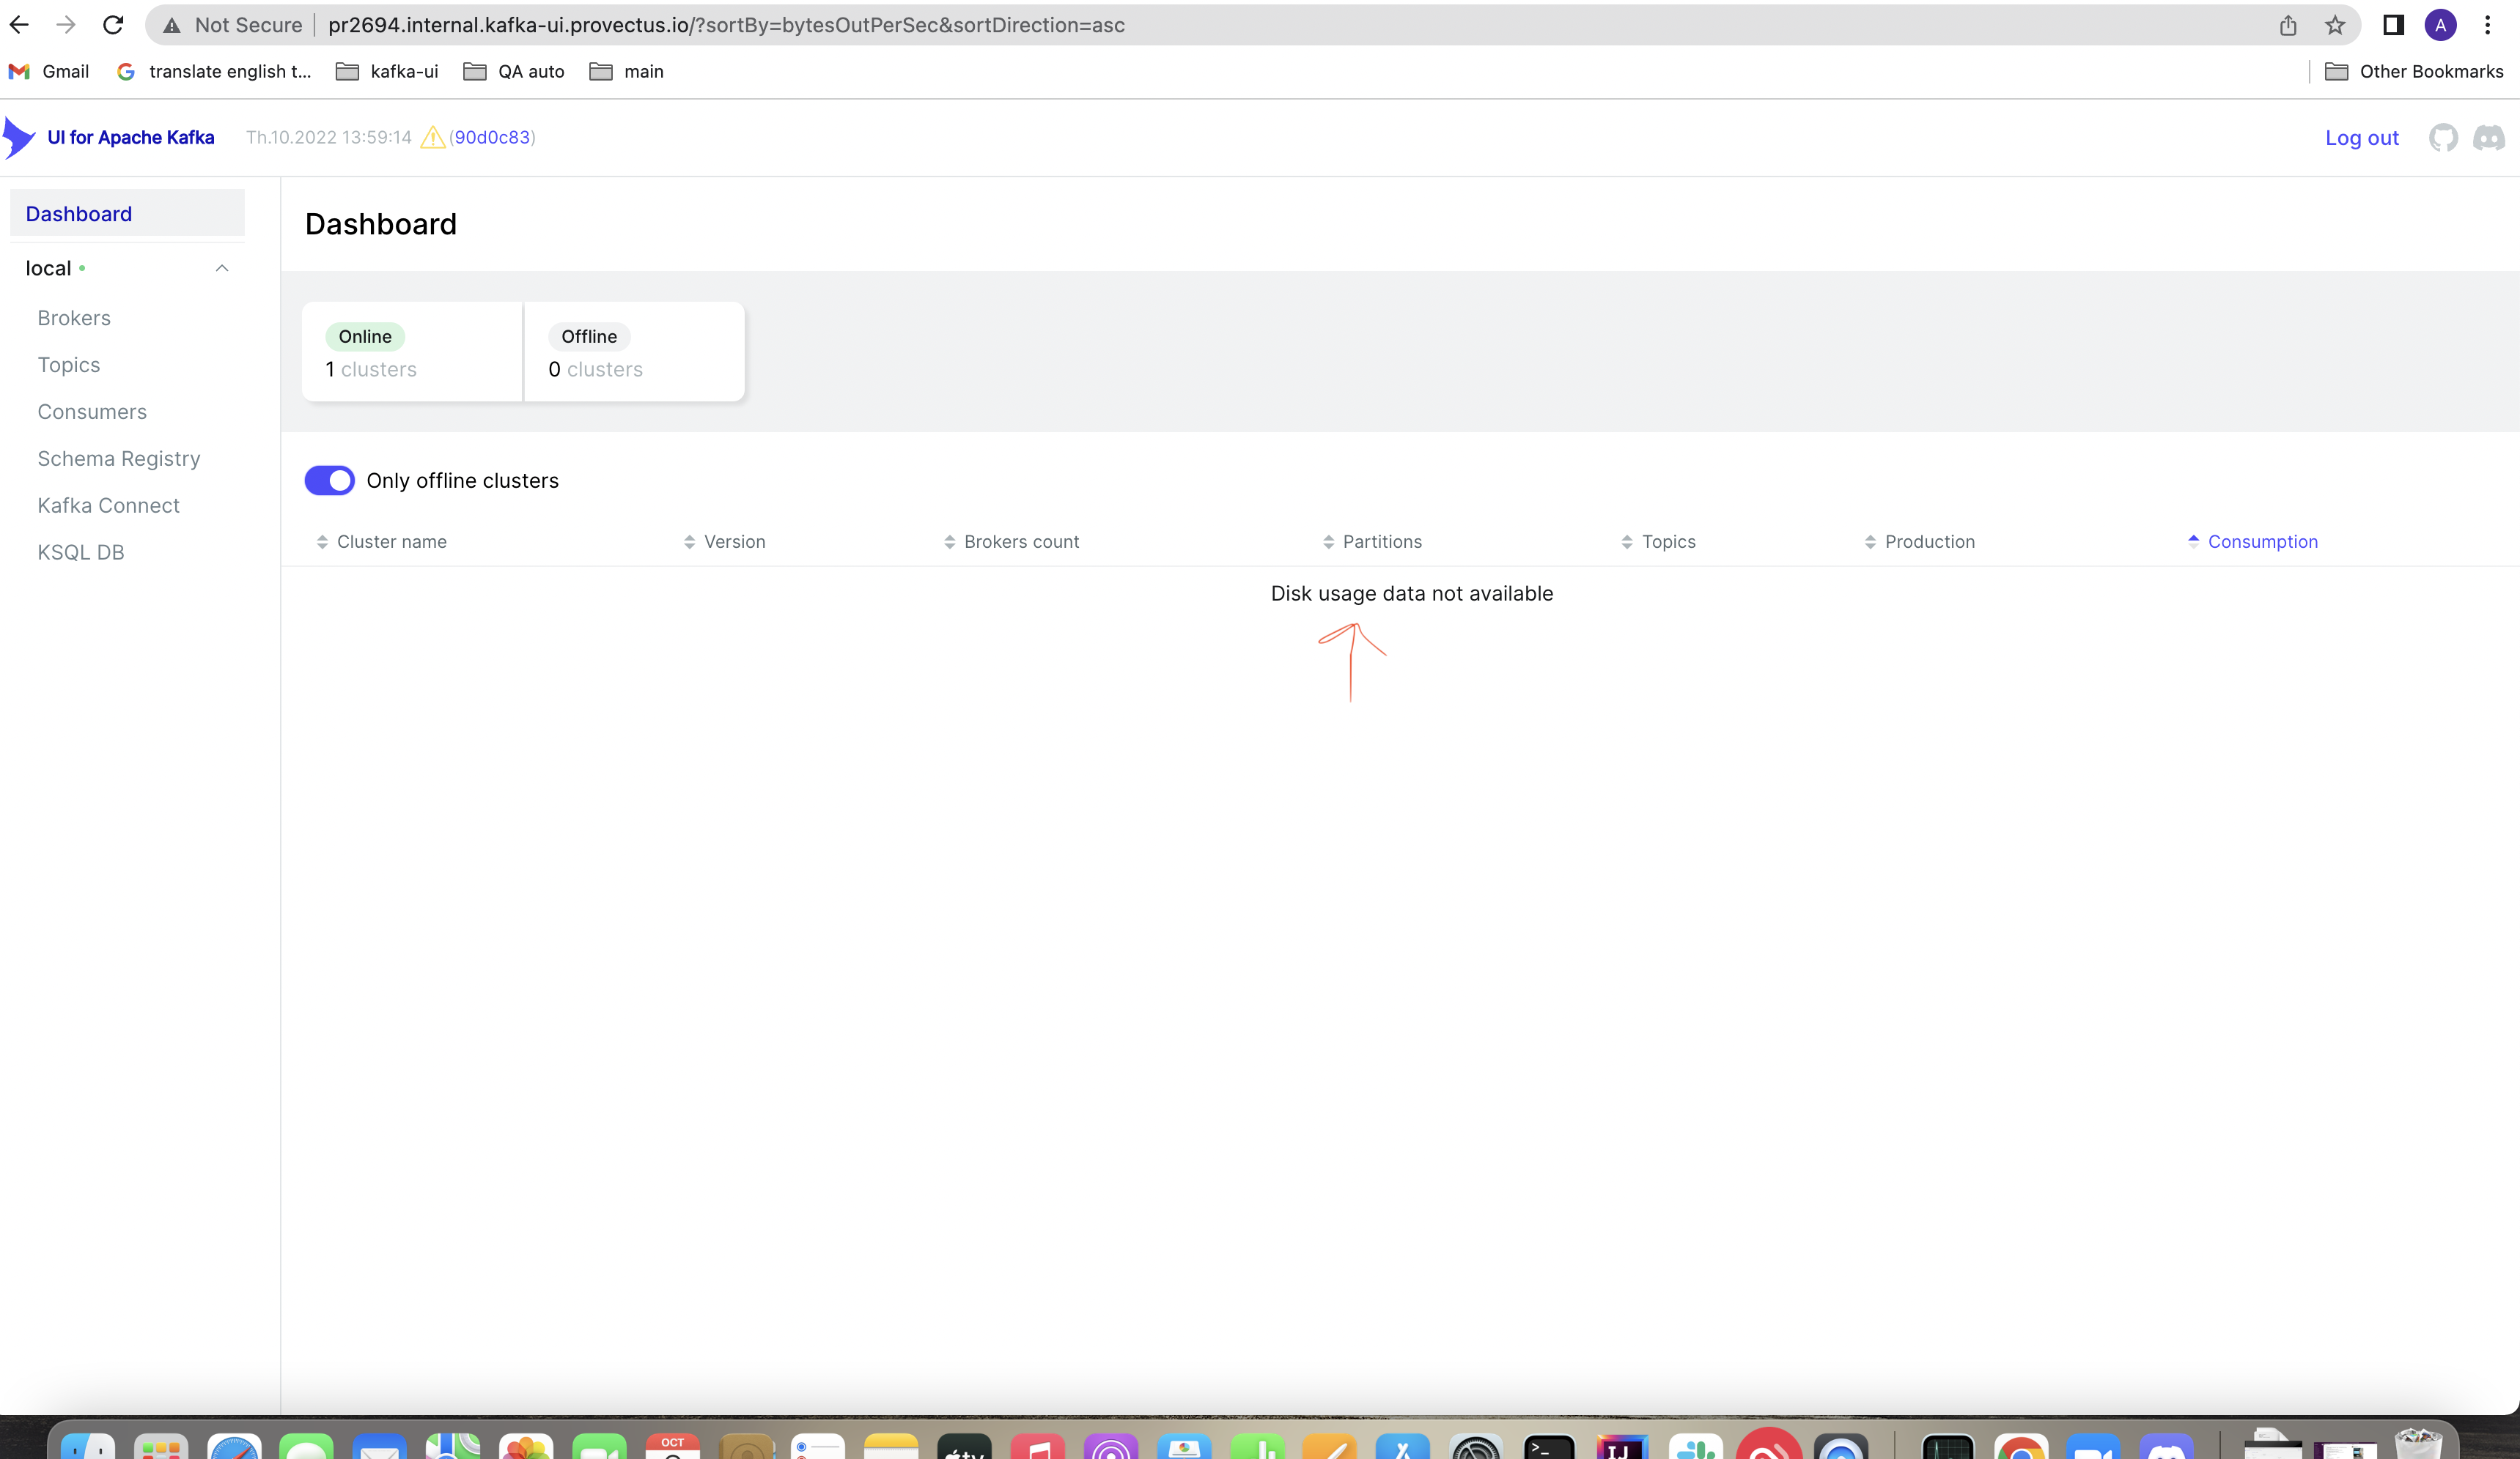Select Topics in the sidebar
The width and height of the screenshot is (2520, 1459).
click(x=68, y=365)
